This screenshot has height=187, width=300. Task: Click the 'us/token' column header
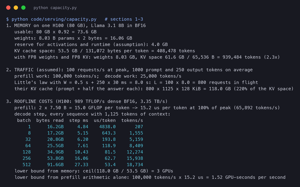105,120
